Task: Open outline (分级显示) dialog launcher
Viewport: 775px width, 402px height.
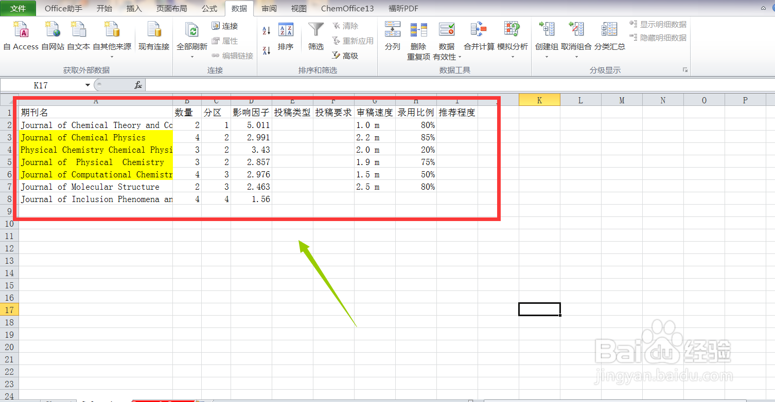Action: pos(685,70)
